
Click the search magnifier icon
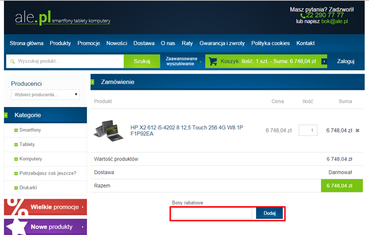pyautogui.click(x=11, y=61)
